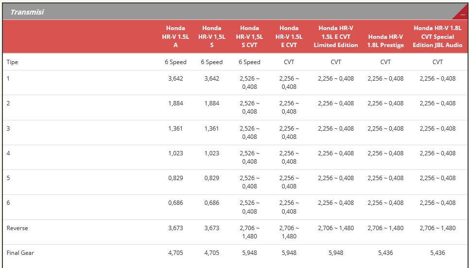Click row label 4
The width and height of the screenshot is (469, 268).
[x=8, y=153]
